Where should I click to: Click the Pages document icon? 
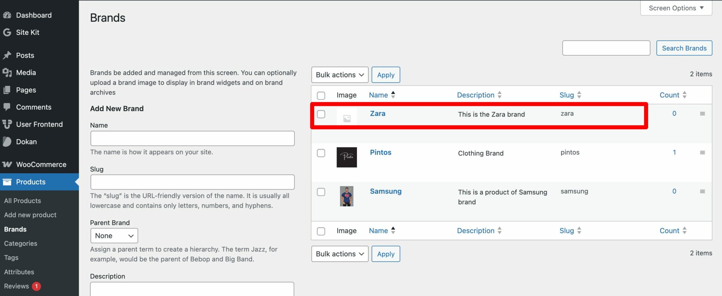pos(7,90)
